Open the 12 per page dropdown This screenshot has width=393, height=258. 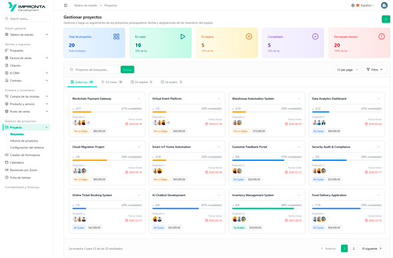click(x=348, y=70)
